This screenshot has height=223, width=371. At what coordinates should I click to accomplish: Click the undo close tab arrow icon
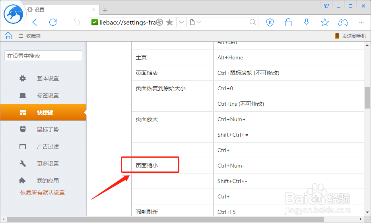[77, 23]
